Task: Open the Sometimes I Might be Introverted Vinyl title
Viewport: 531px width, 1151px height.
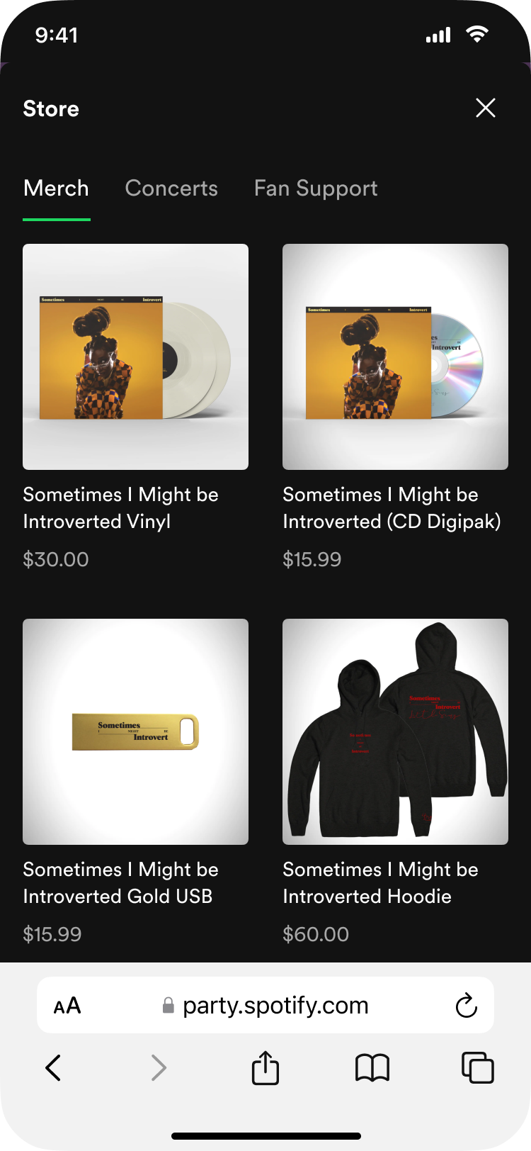Action: pyautogui.click(x=121, y=508)
